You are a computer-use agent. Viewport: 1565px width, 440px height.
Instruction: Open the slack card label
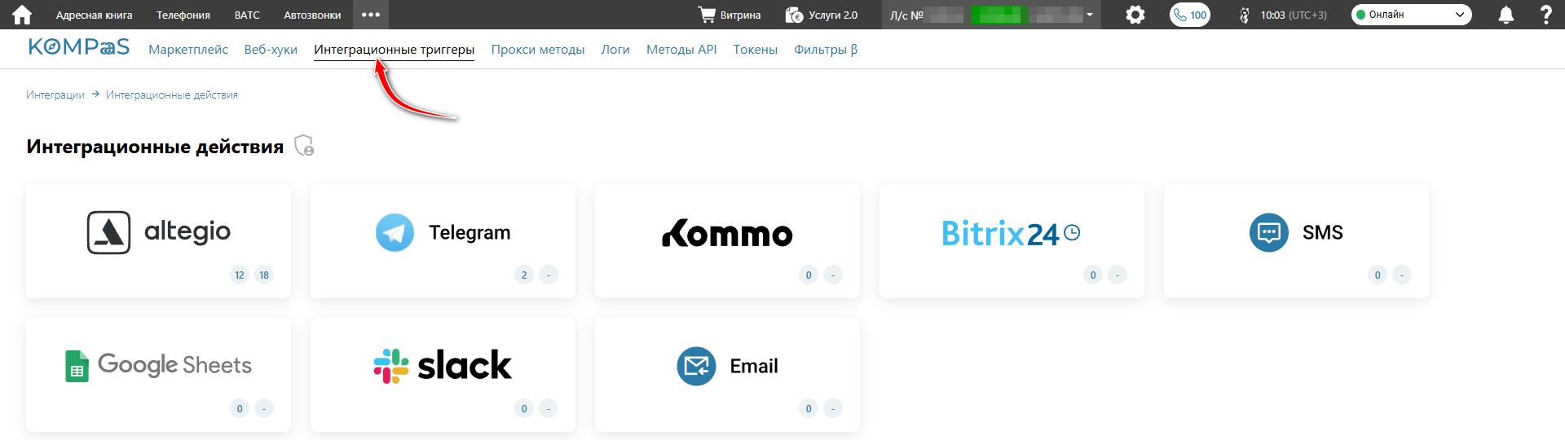[x=465, y=365]
